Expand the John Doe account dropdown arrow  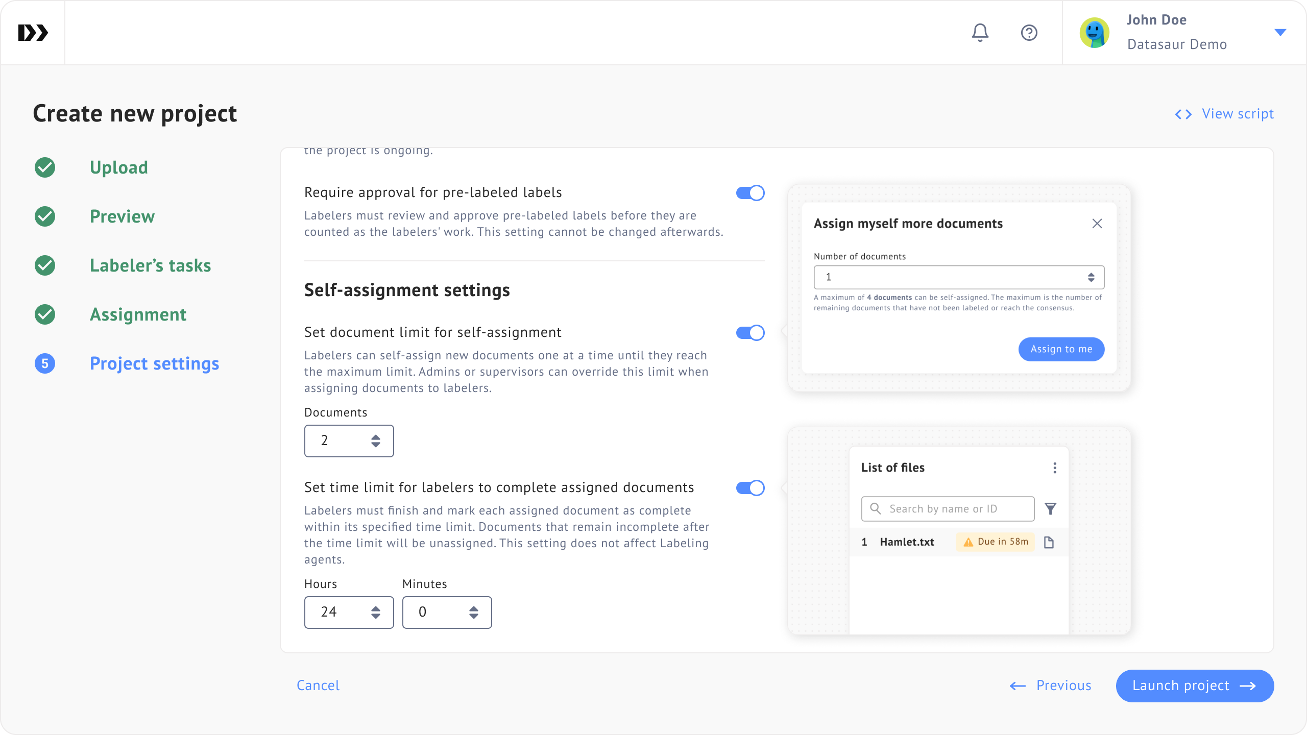[1280, 33]
